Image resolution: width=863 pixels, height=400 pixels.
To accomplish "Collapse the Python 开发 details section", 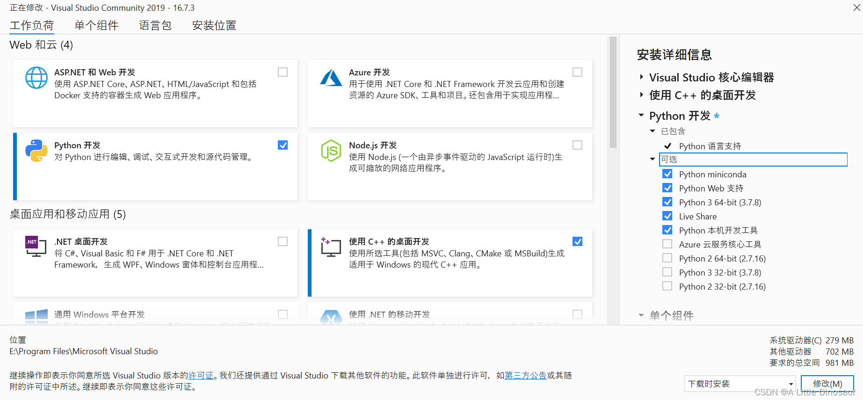I will [641, 115].
